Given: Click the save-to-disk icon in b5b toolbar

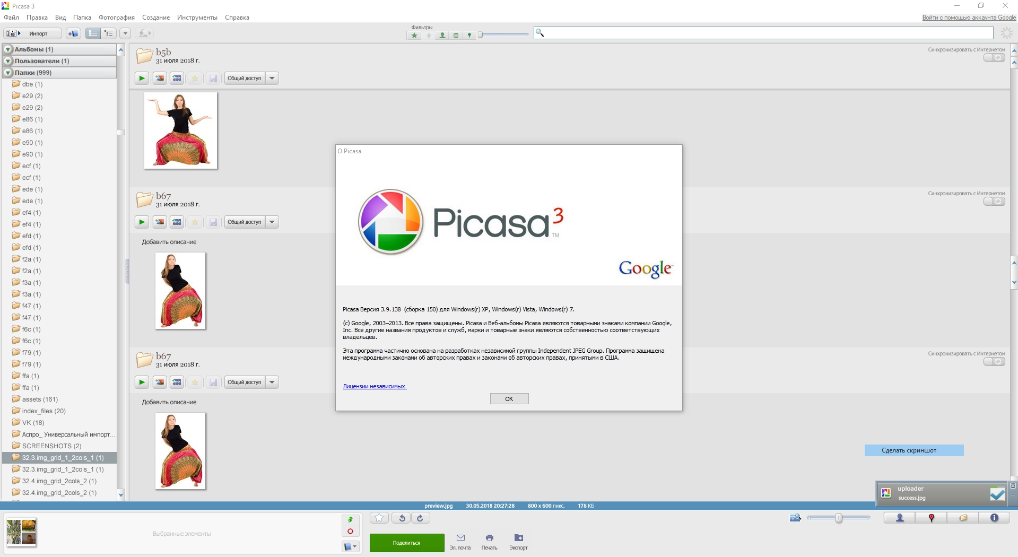Looking at the screenshot, I should click(x=213, y=78).
